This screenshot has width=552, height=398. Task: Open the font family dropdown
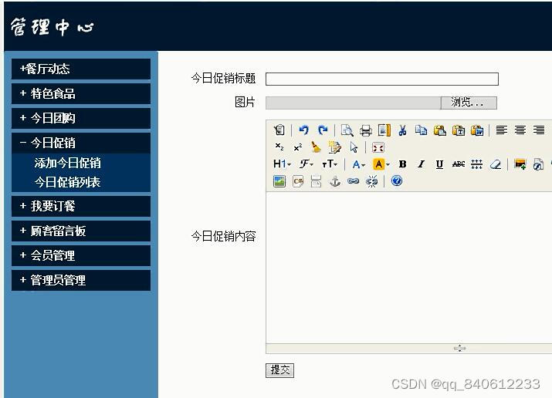coord(306,164)
